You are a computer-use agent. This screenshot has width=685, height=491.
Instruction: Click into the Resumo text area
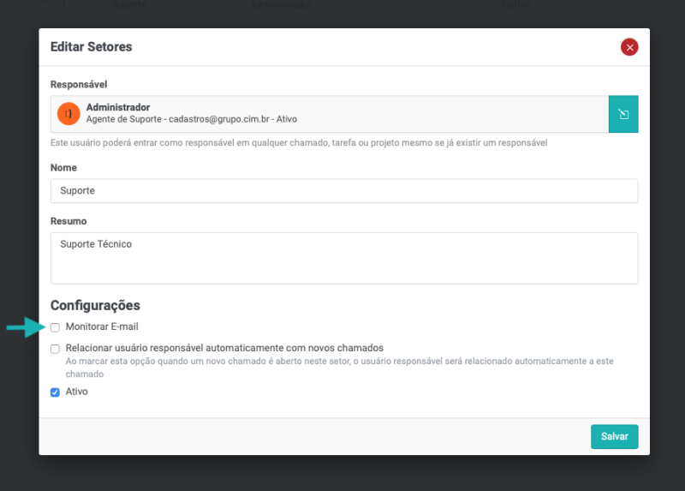coord(343,258)
